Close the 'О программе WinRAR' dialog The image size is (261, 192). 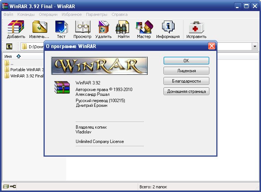click(212, 46)
